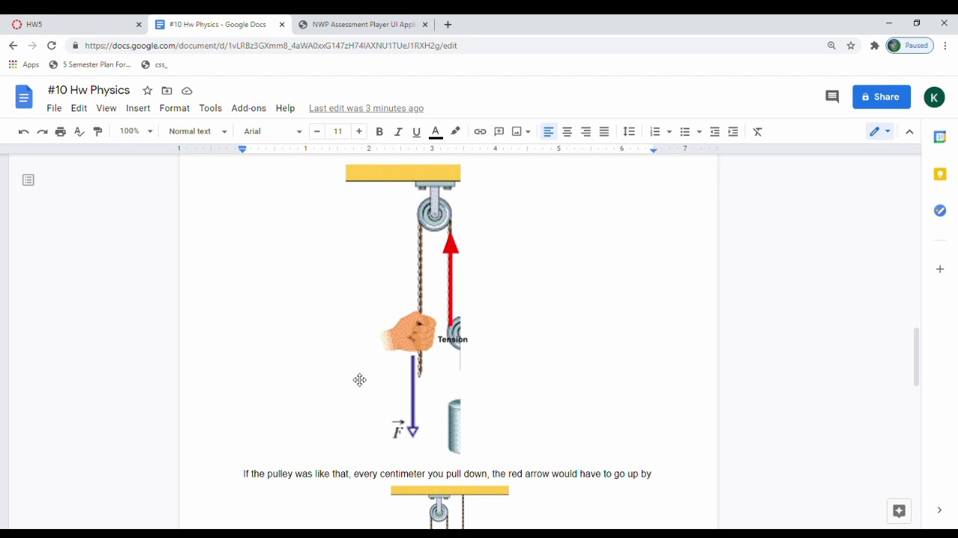The width and height of the screenshot is (958, 538).
Task: Insert a link
Action: (x=480, y=132)
